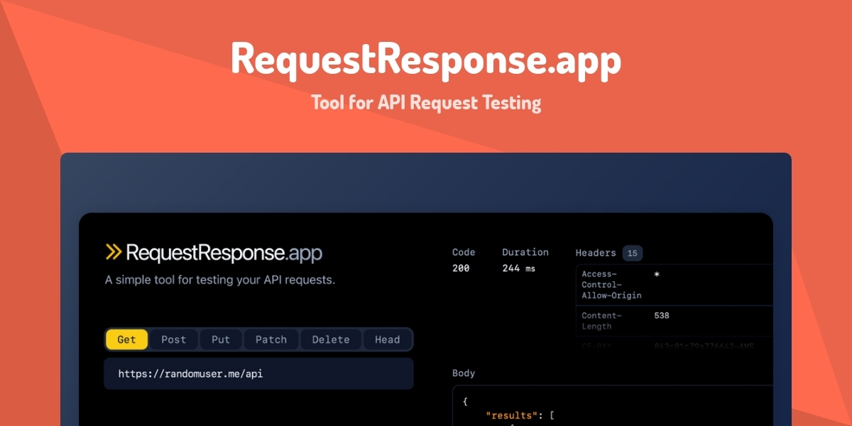This screenshot has height=426, width=852.
Task: Select the Content-Length header row
Action: tap(674, 321)
